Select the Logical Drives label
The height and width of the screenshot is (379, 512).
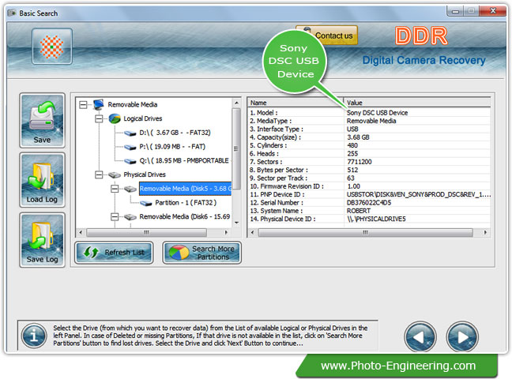[143, 118]
